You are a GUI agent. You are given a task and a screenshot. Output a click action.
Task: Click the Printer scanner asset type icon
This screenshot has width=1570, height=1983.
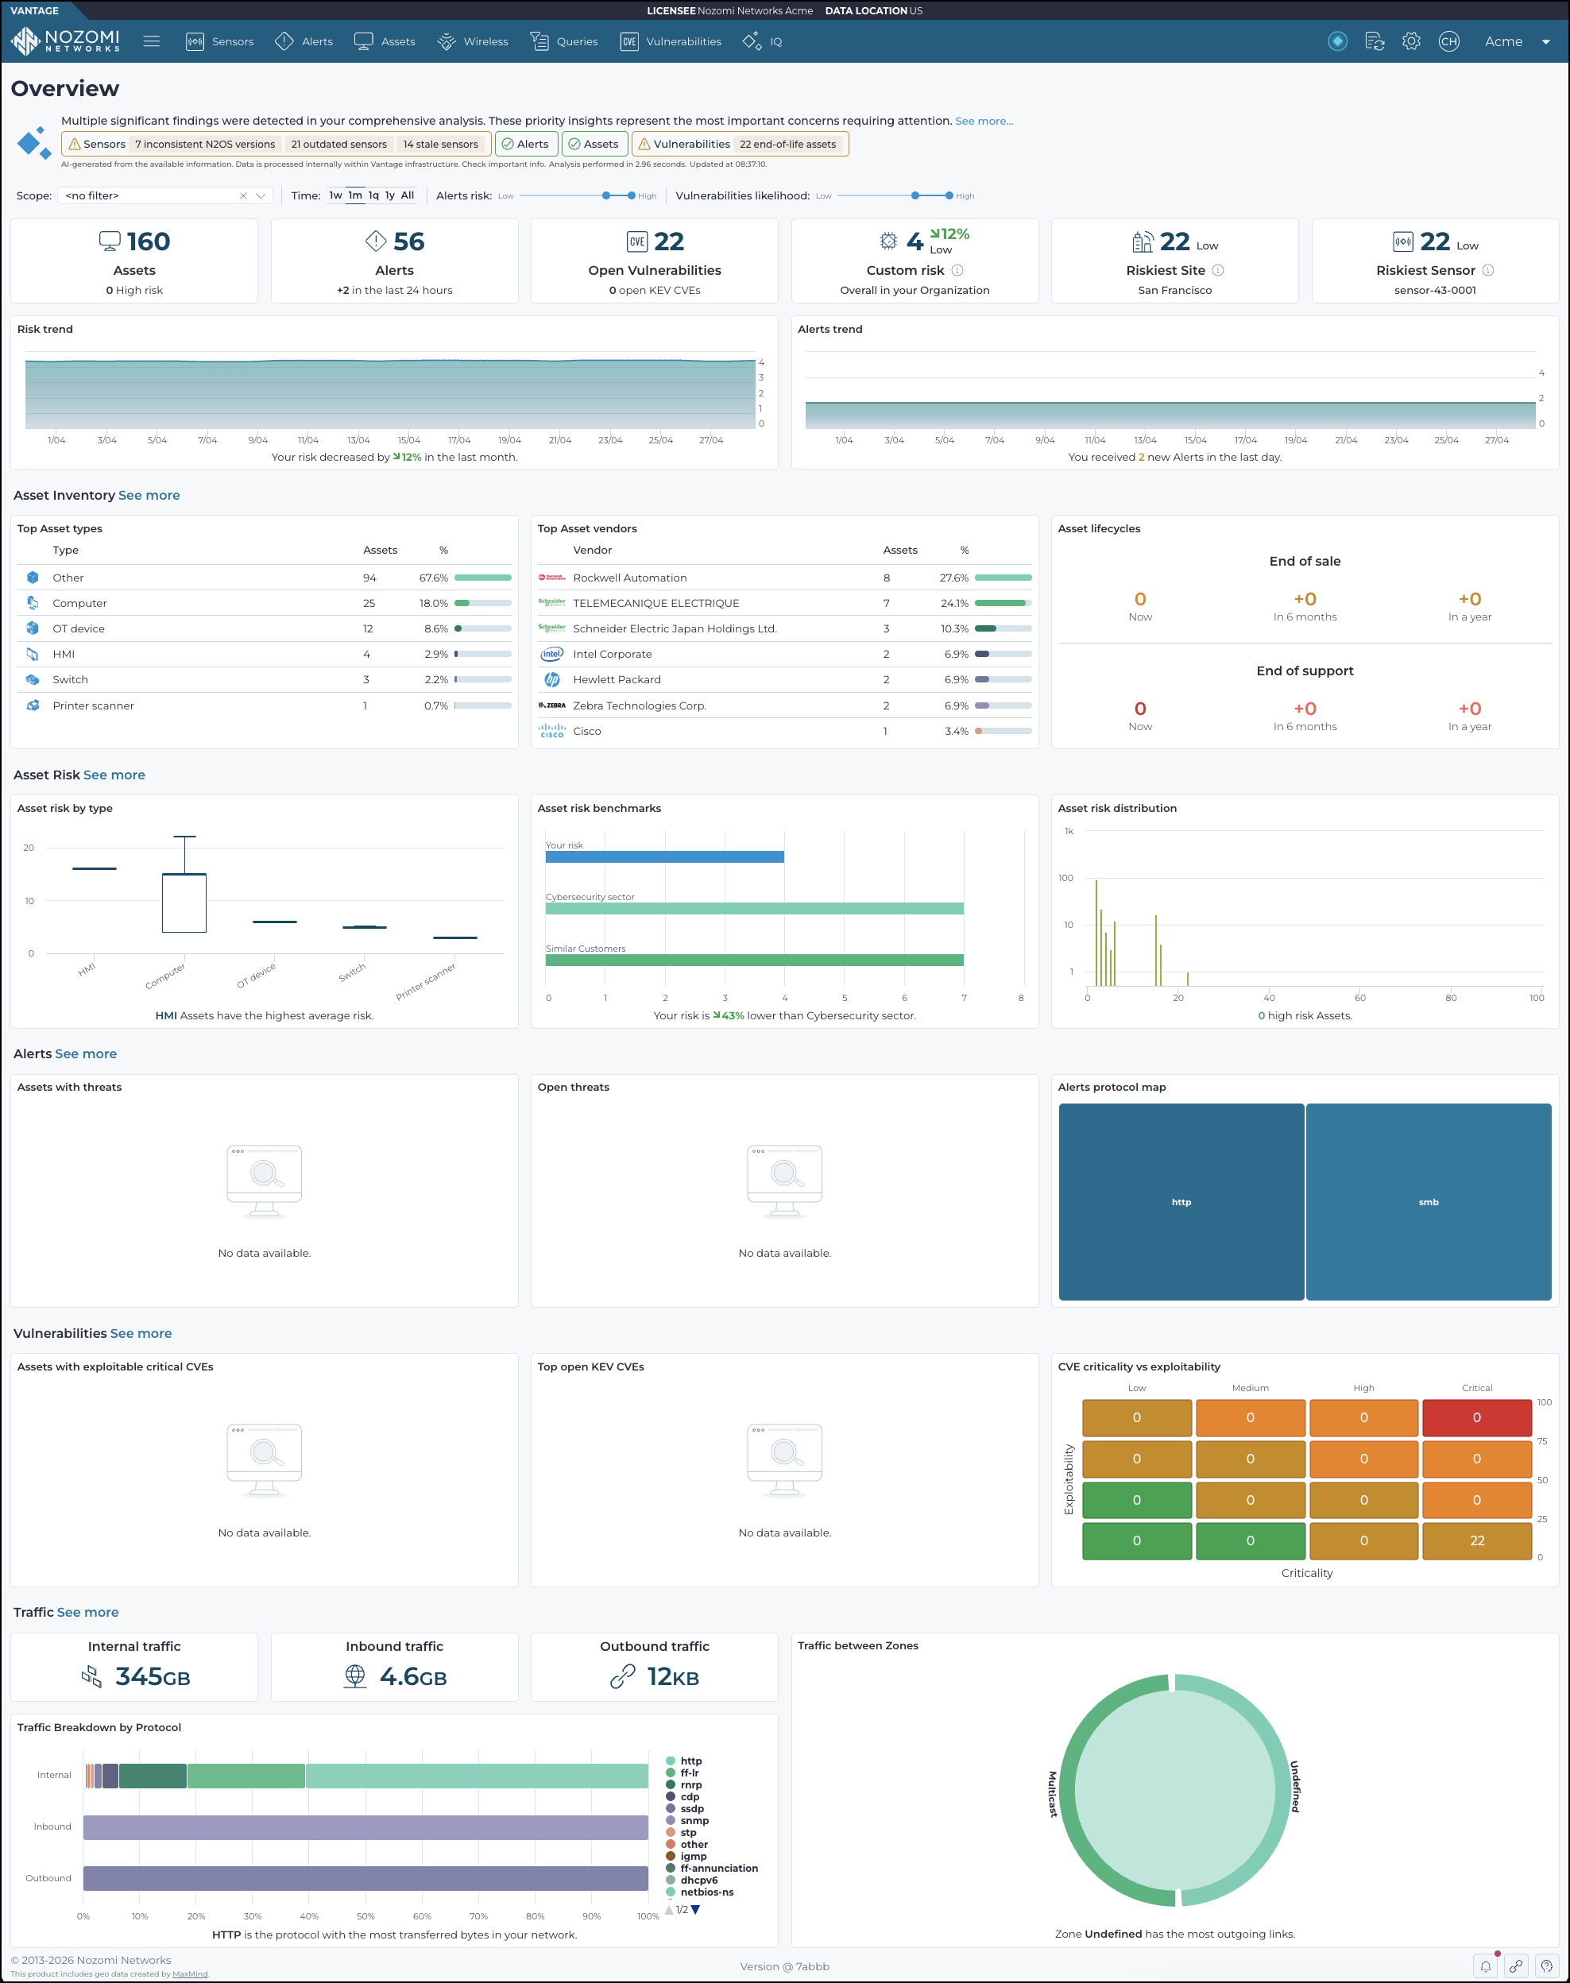tap(32, 705)
